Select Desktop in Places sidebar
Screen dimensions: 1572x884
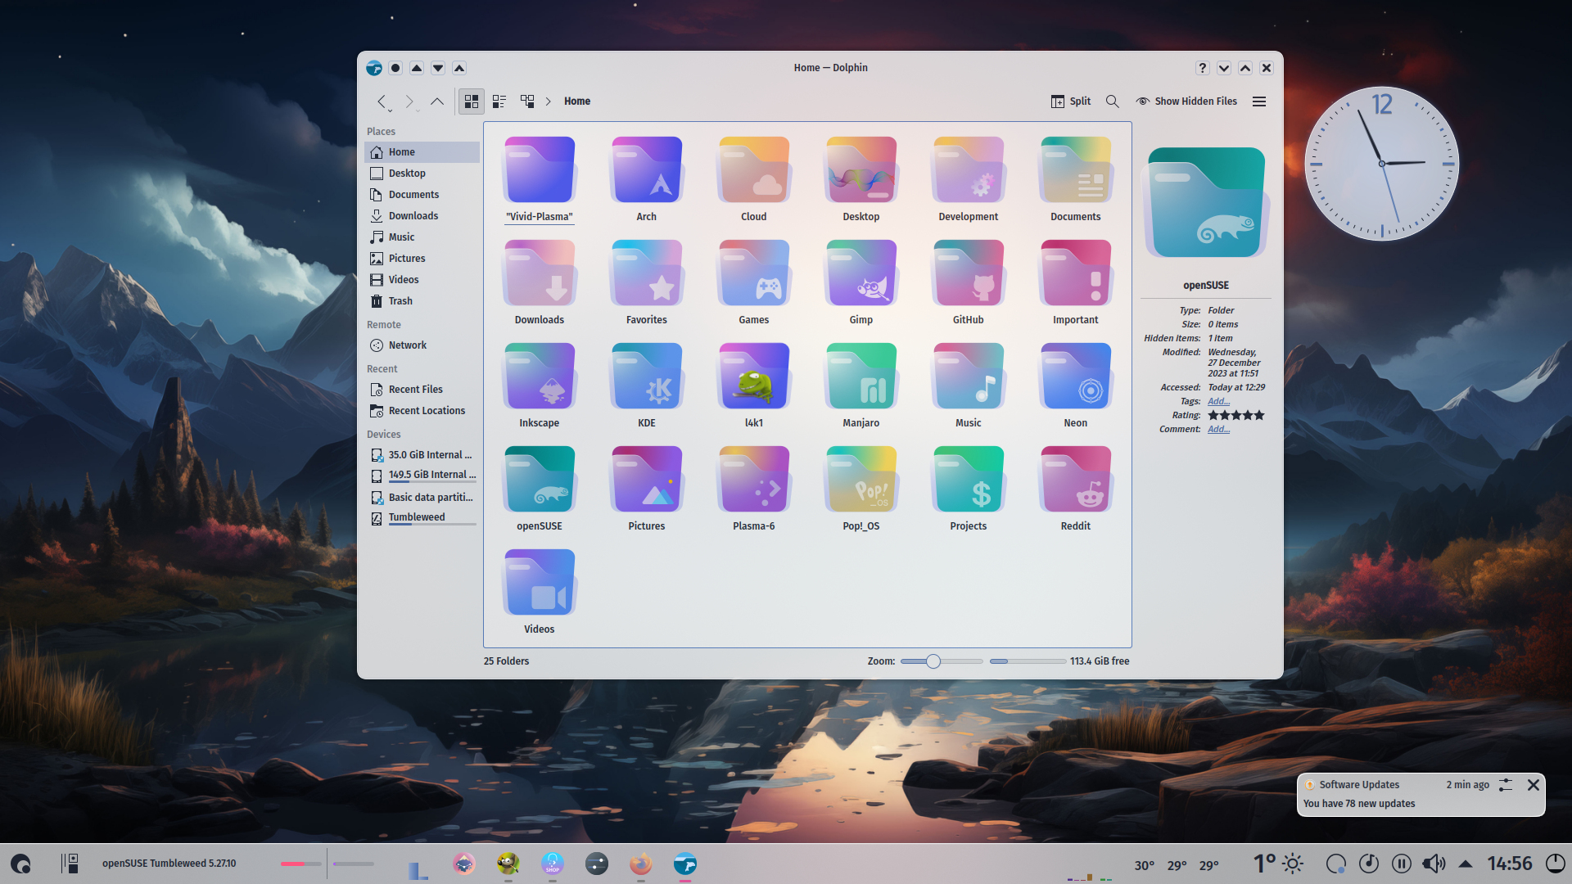422,174
